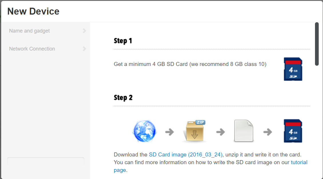The width and height of the screenshot is (323, 179).
Task: Click the blank file document icon
Action: (244, 131)
